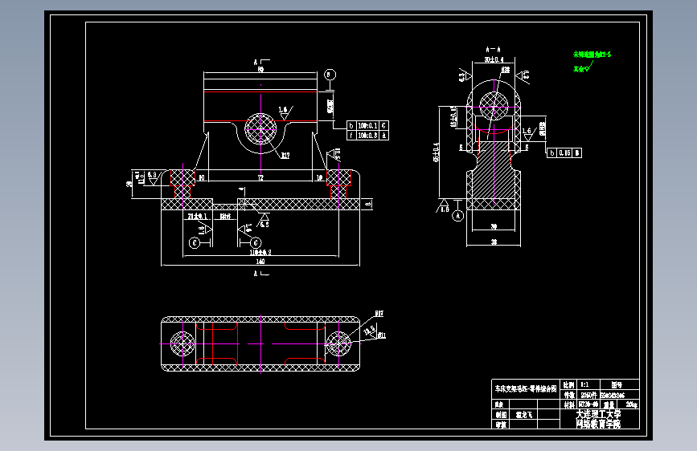Image resolution: width=697 pixels, height=451 pixels.
Task: Click the right datum circle C
Action: 256,243
